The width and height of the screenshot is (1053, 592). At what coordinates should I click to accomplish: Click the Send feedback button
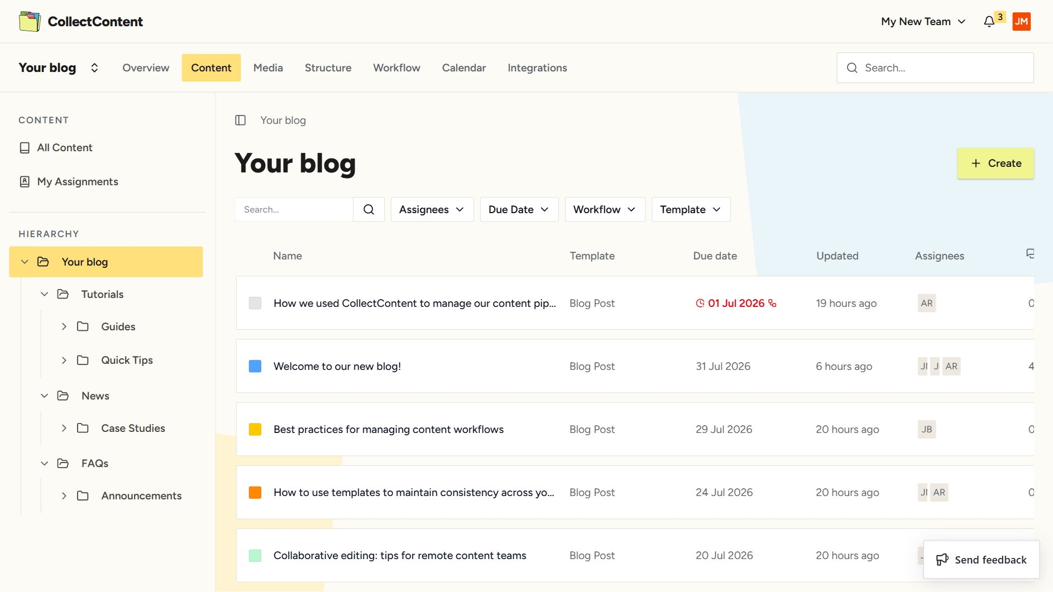(x=981, y=560)
